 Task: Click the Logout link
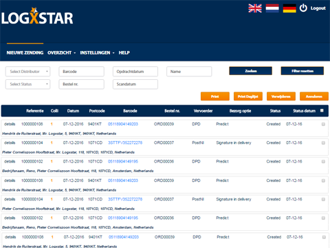[318, 8]
